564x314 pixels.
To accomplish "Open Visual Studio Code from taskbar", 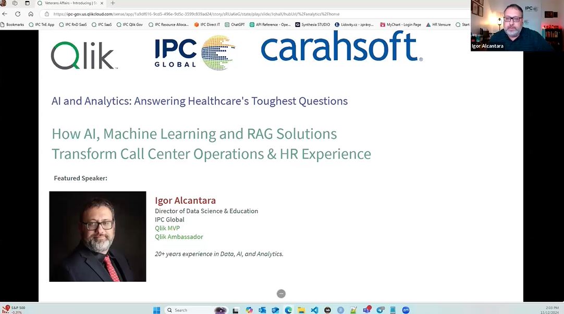I will [x=314, y=310].
